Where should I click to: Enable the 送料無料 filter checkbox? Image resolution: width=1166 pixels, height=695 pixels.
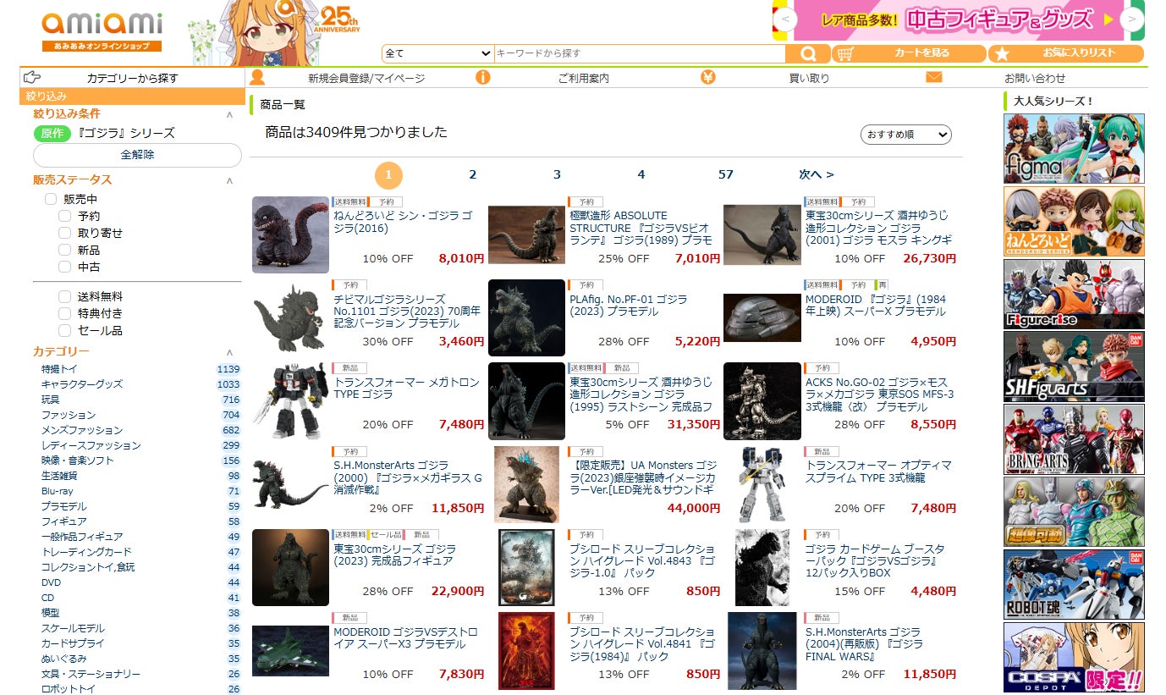click(x=64, y=296)
